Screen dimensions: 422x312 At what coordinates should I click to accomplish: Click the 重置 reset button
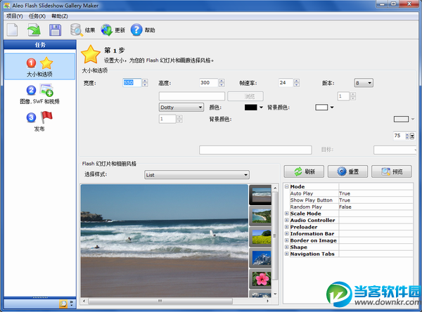click(x=347, y=171)
